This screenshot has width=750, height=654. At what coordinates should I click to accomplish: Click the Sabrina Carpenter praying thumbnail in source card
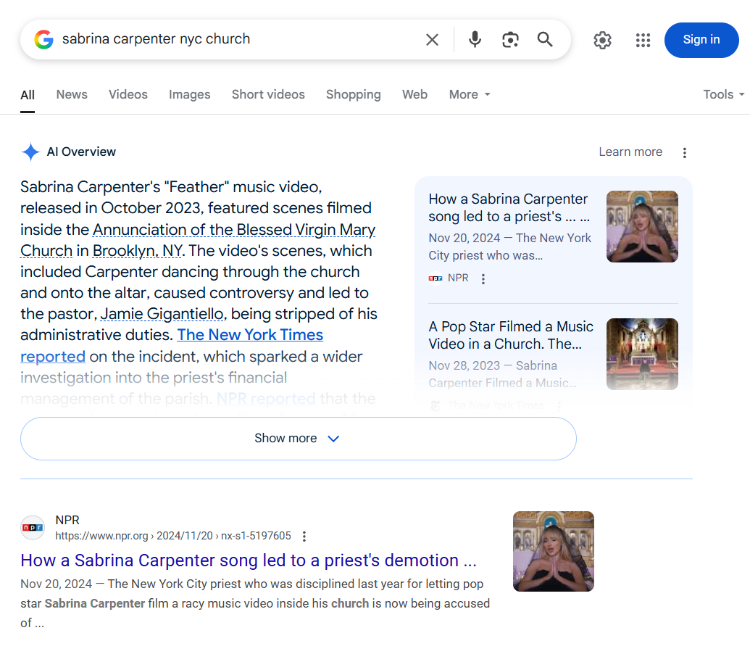pos(642,226)
